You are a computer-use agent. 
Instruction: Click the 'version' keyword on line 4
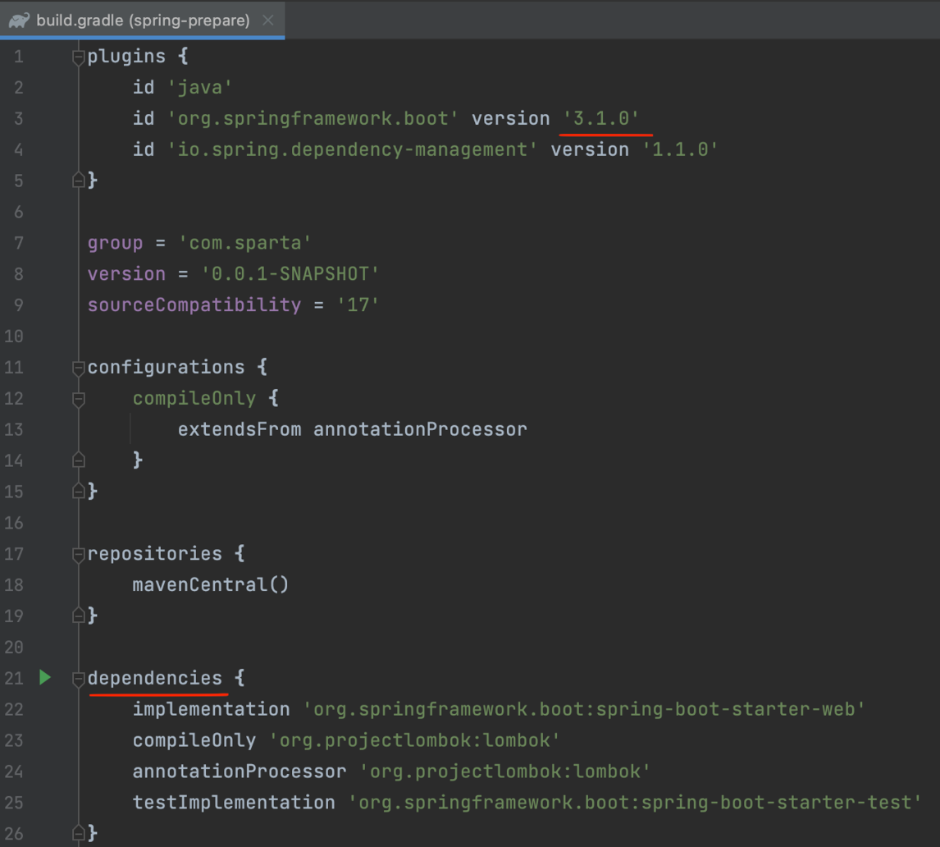(590, 149)
